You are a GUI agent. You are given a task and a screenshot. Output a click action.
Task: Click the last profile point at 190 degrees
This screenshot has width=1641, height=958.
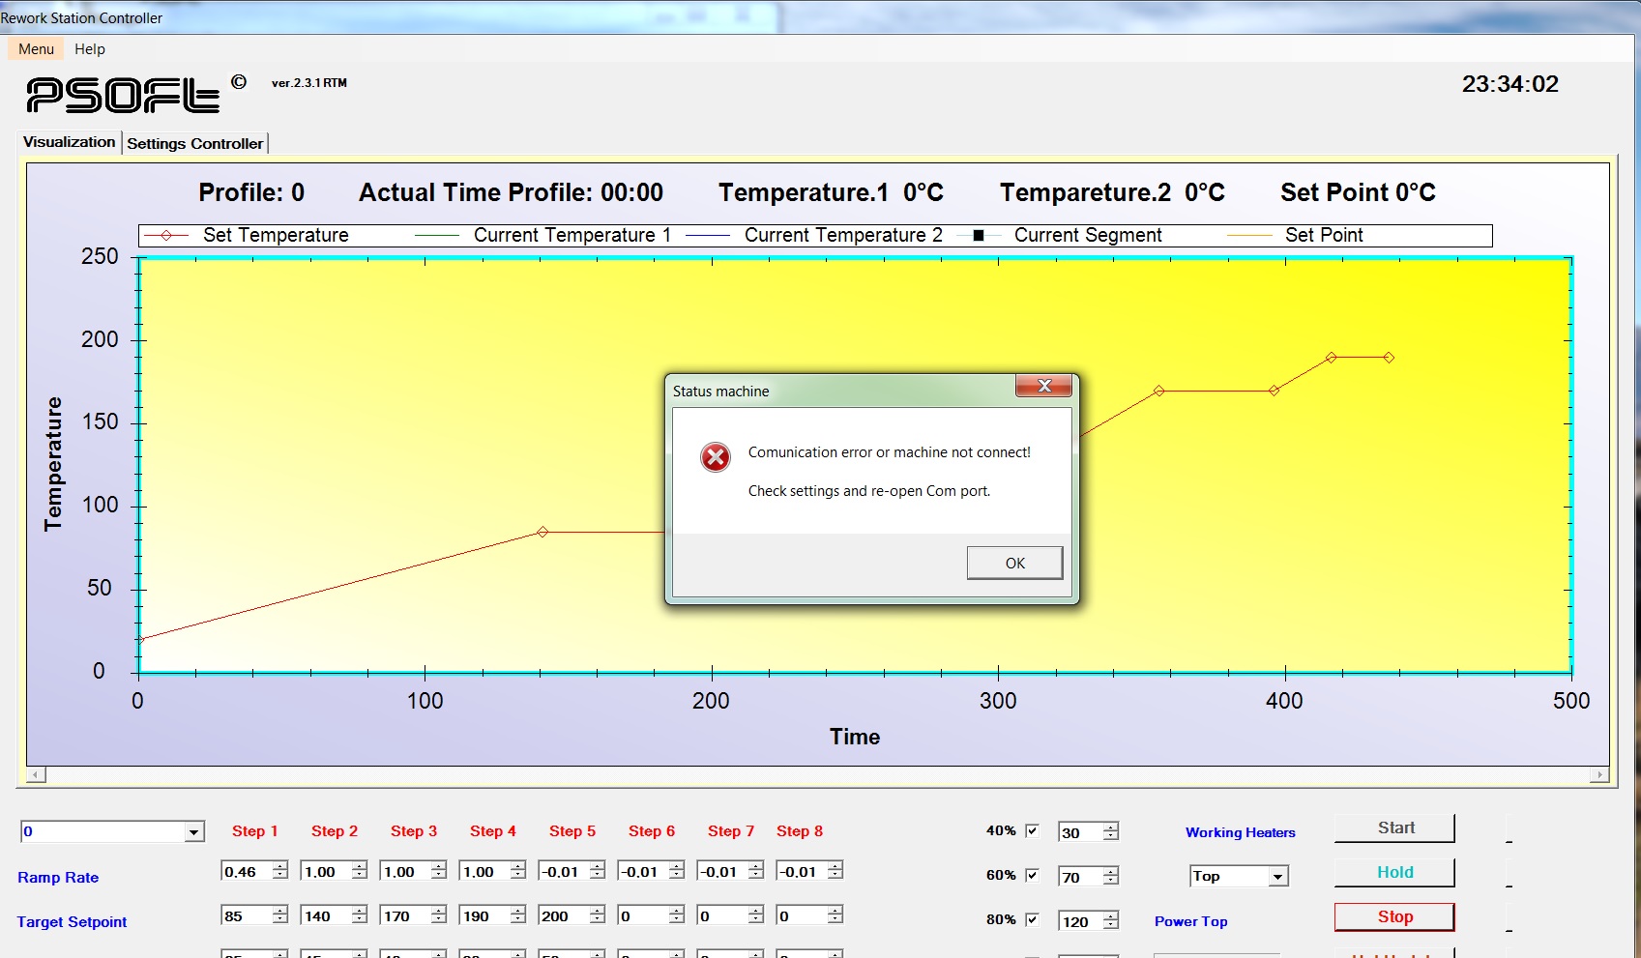pyautogui.click(x=1389, y=358)
